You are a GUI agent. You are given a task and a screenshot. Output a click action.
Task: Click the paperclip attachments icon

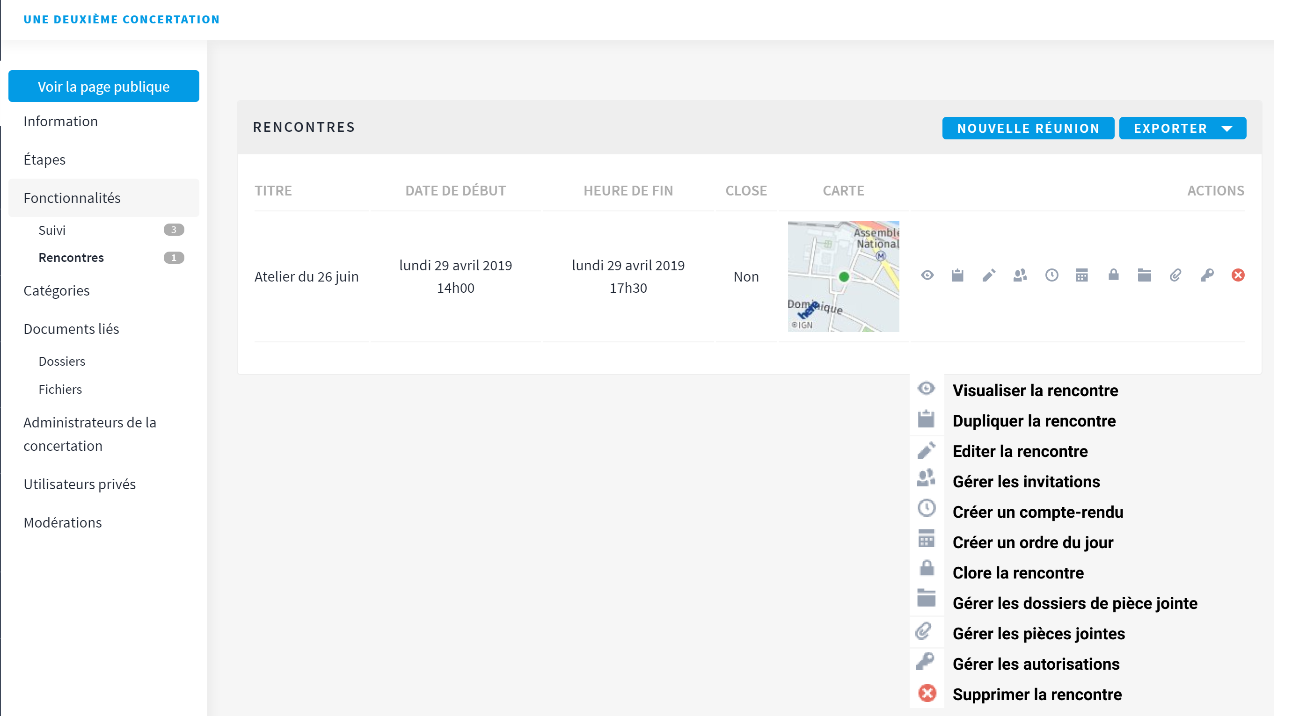point(1175,275)
